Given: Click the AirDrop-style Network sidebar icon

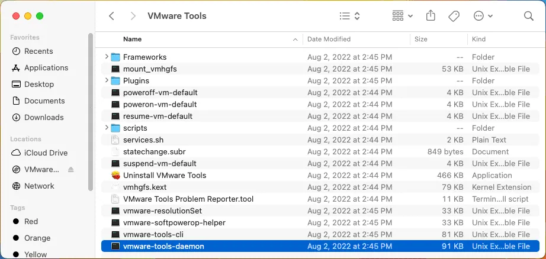Looking at the screenshot, I should pyautogui.click(x=16, y=186).
